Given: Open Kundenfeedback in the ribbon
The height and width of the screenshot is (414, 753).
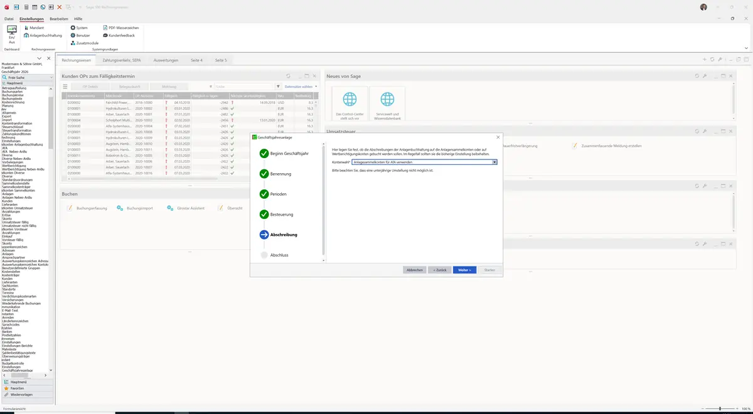Looking at the screenshot, I should point(119,36).
